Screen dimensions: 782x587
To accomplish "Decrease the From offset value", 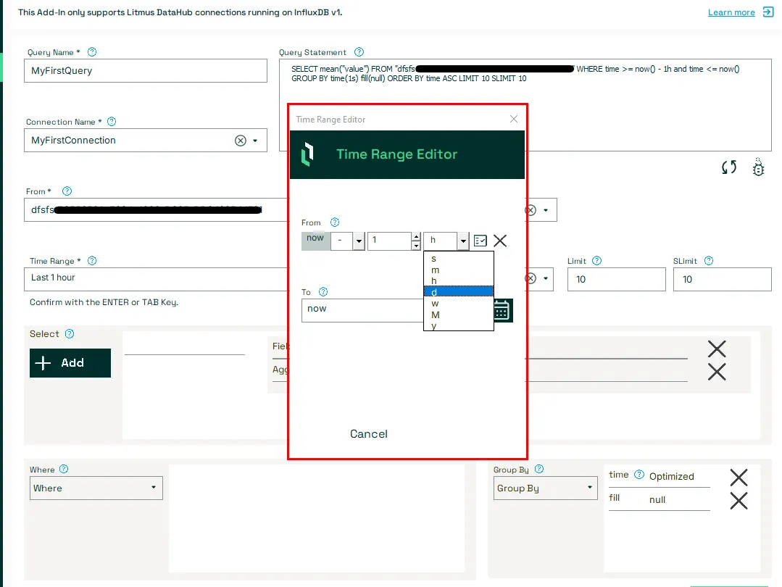I will click(x=416, y=246).
